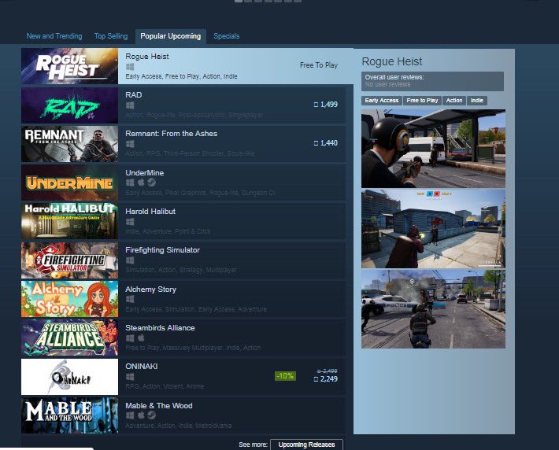Click the Overall user reviews box
The width and height of the screenshot is (559, 450).
coord(432,81)
